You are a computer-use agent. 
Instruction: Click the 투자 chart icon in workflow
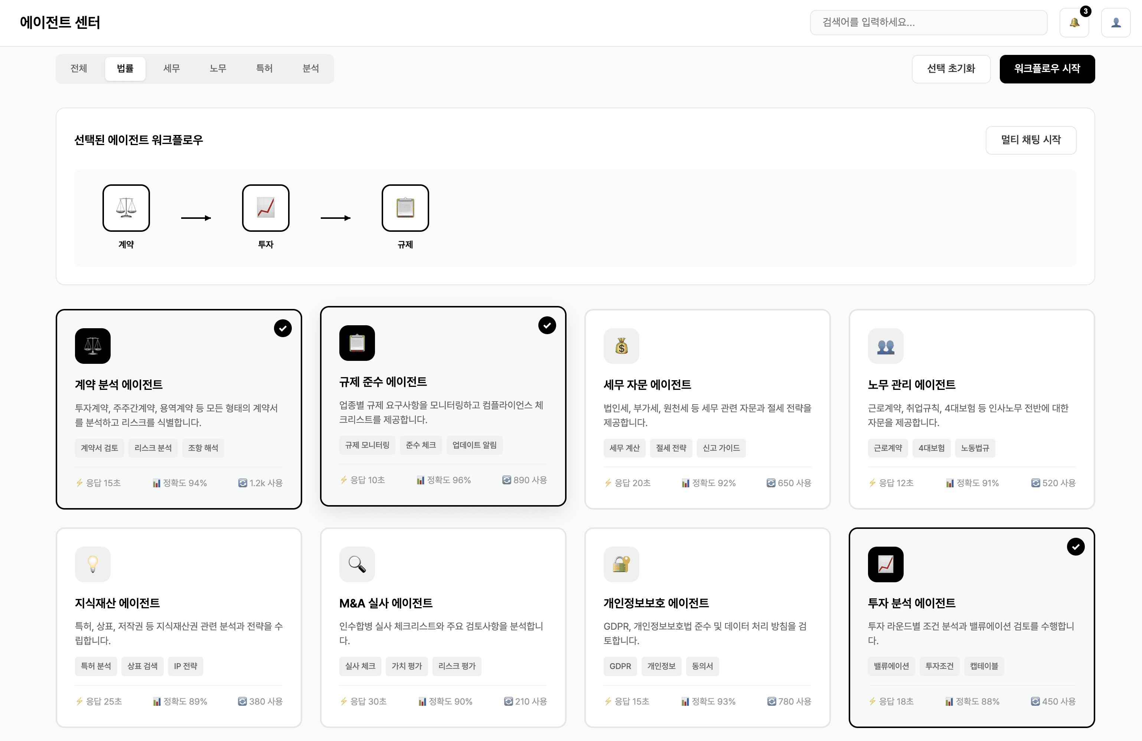pos(265,208)
